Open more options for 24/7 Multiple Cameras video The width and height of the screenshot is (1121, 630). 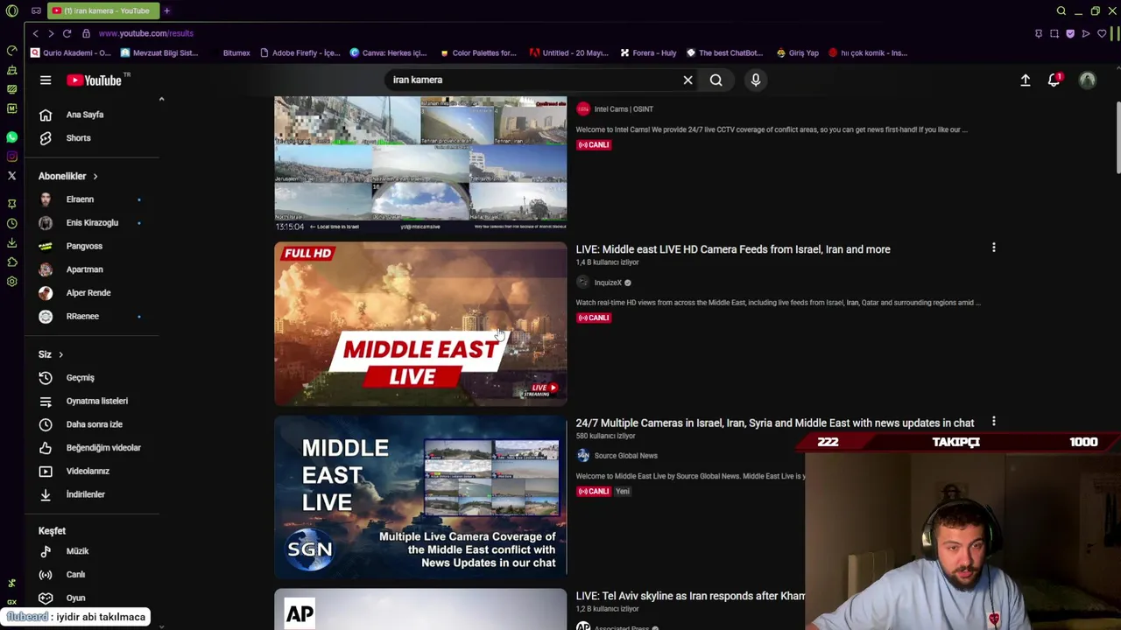(x=993, y=422)
